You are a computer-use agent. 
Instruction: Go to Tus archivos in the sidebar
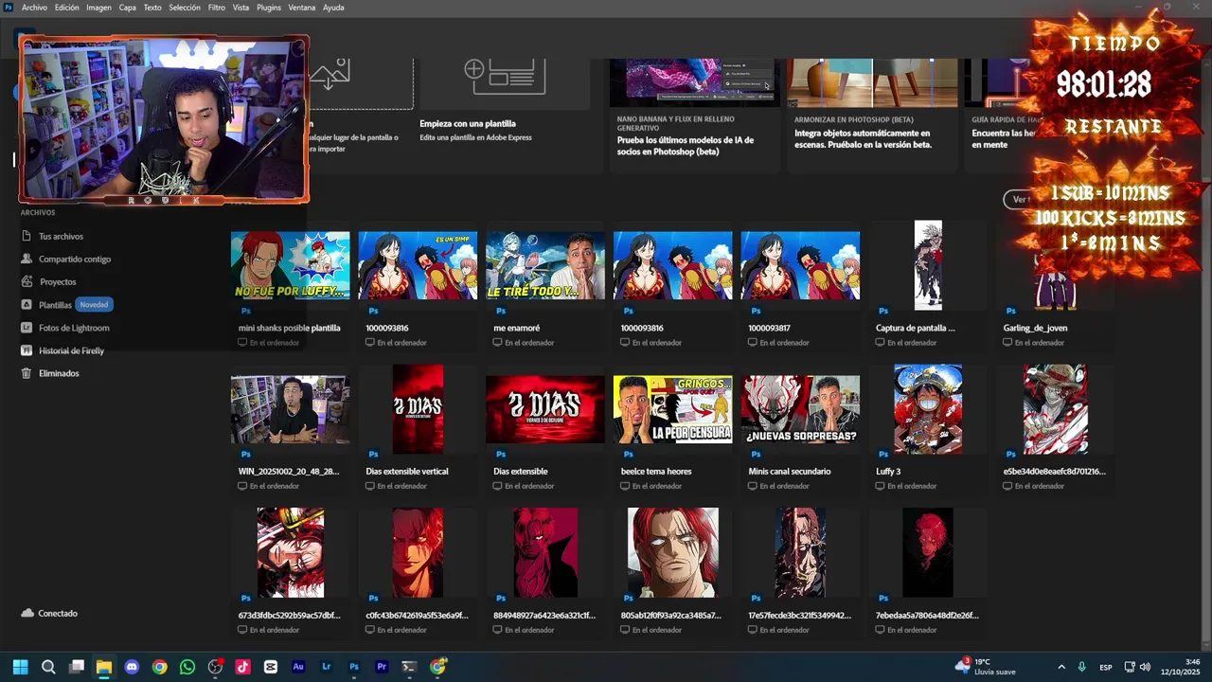tap(61, 237)
